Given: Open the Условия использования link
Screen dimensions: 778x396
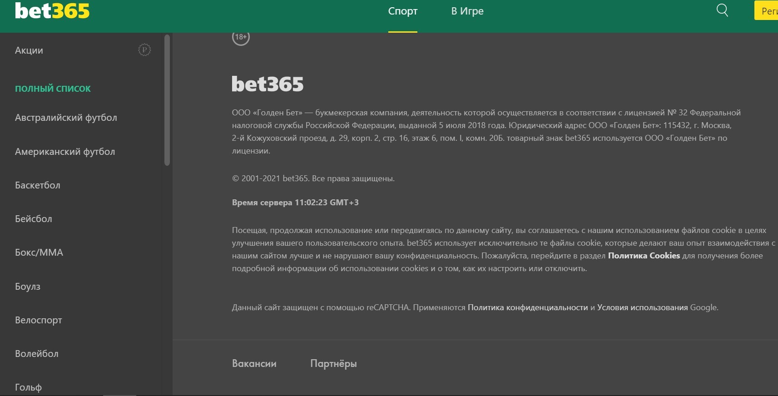Looking at the screenshot, I should (643, 307).
